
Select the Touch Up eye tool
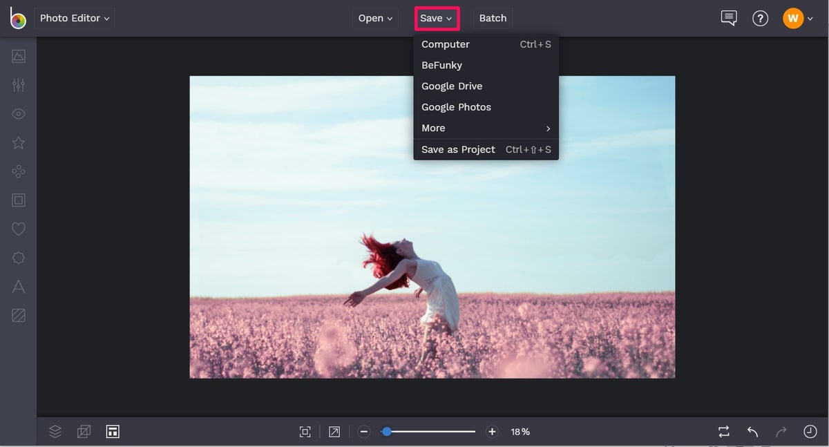click(x=18, y=113)
